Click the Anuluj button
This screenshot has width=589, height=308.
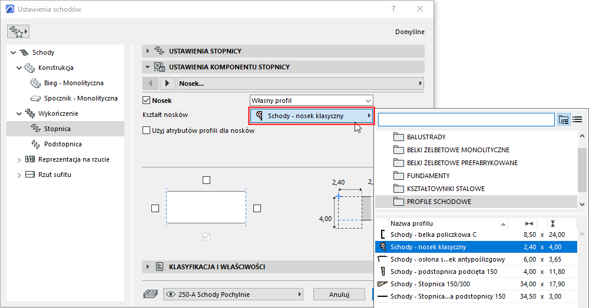tap(339, 294)
